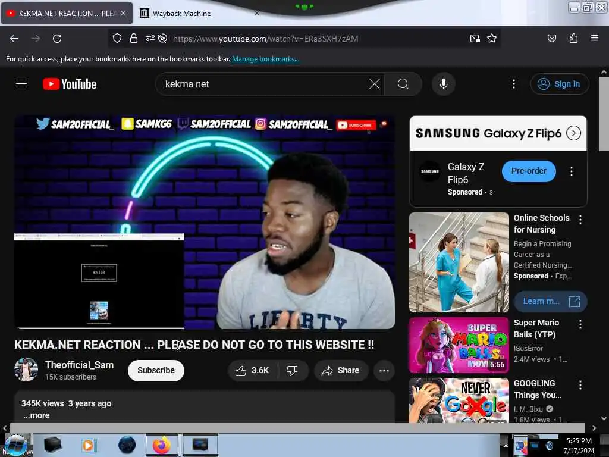Open options for Online Schools for Nursing
The height and width of the screenshot is (457, 609).
pos(580,220)
